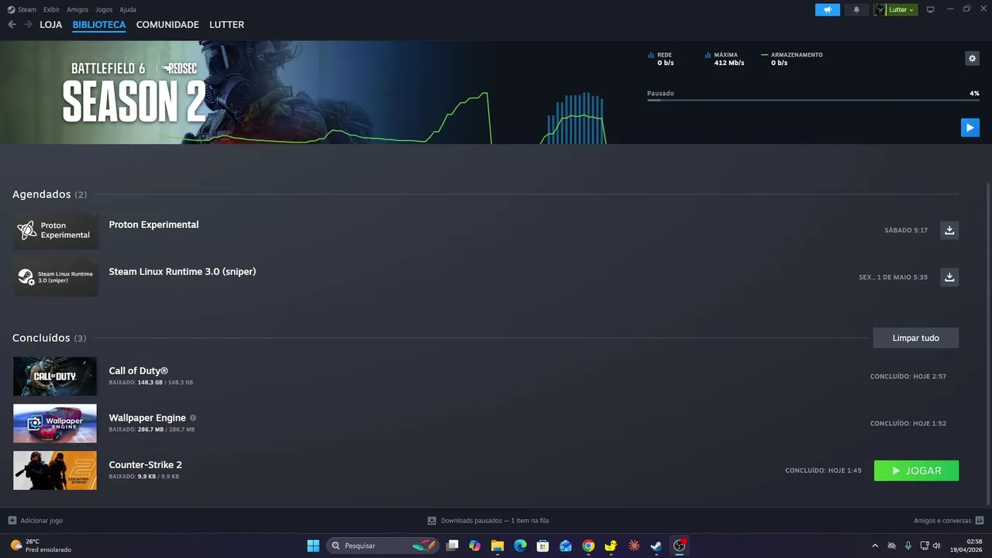The height and width of the screenshot is (558, 992).
Task: Open the Ajuda menu
Action: (x=128, y=9)
